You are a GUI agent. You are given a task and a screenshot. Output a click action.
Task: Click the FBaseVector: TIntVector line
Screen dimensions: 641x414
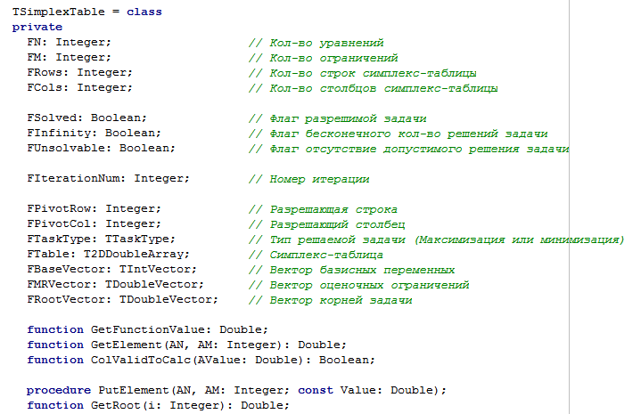[111, 269]
